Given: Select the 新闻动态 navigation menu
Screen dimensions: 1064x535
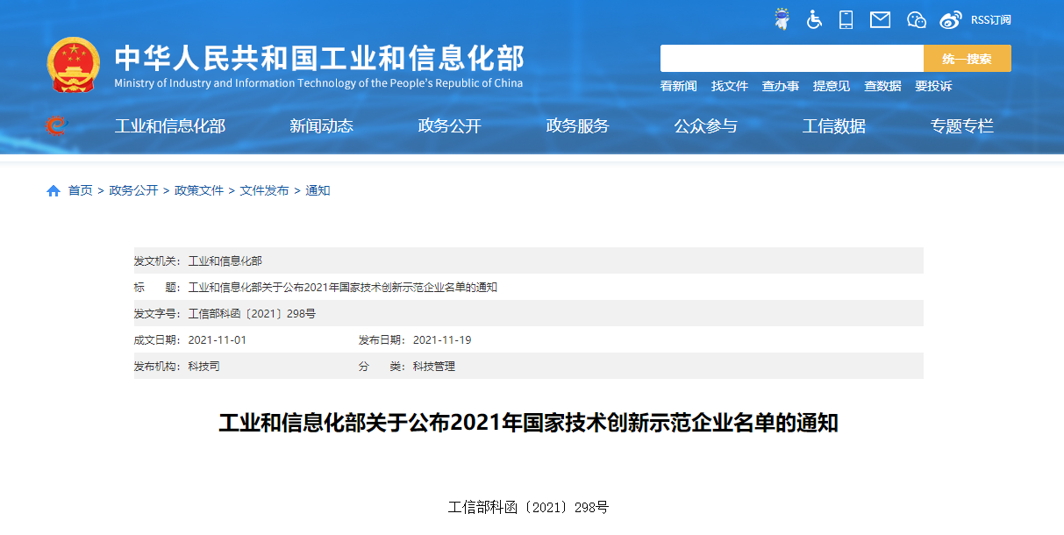Looking at the screenshot, I should coord(321,126).
